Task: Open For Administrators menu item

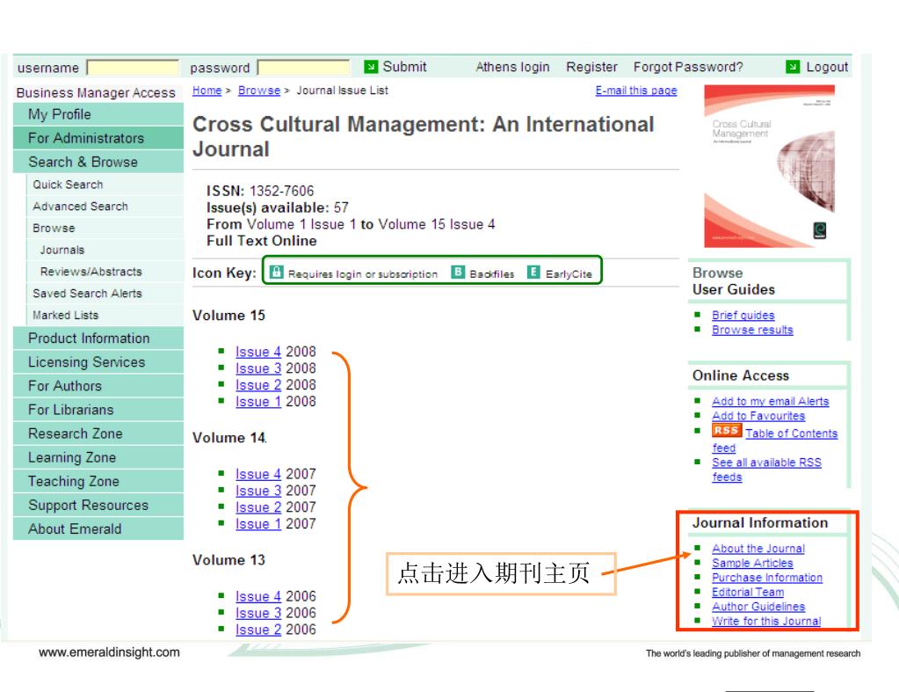Action: coord(98,138)
